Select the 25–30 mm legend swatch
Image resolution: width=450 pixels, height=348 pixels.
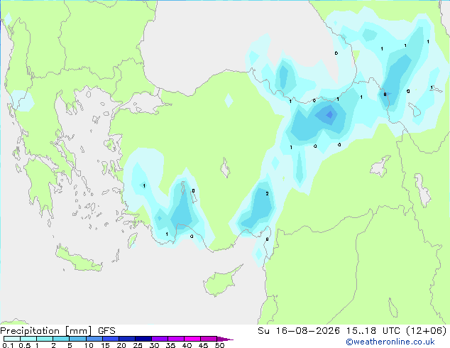pyautogui.click(x=143, y=339)
